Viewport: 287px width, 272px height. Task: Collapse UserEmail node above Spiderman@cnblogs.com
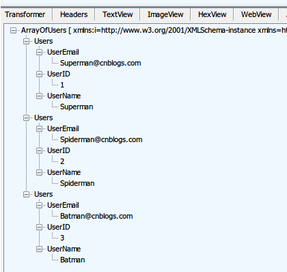point(40,128)
